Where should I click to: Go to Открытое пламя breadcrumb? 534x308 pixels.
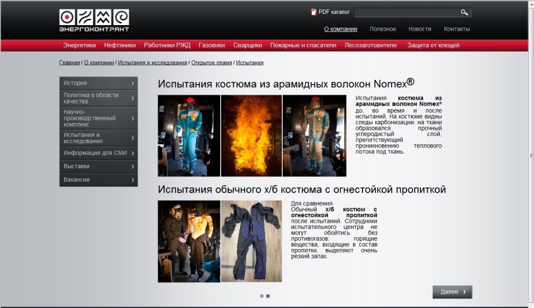tap(212, 63)
